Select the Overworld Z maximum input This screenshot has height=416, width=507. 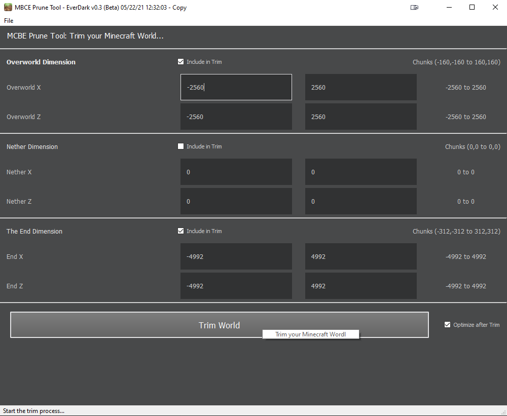[360, 117]
